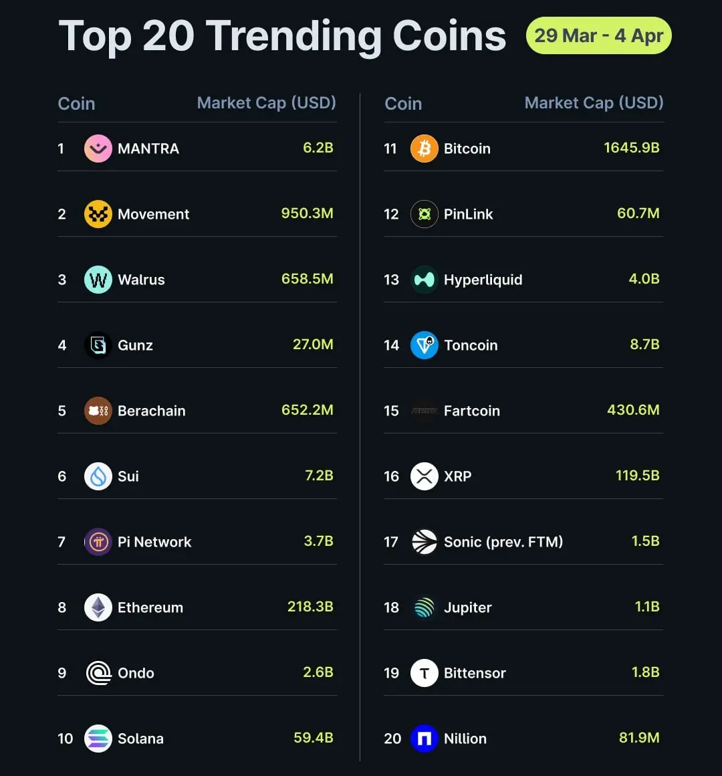The width and height of the screenshot is (722, 776).
Task: Click the Hyperliquid coin icon
Action: point(425,280)
